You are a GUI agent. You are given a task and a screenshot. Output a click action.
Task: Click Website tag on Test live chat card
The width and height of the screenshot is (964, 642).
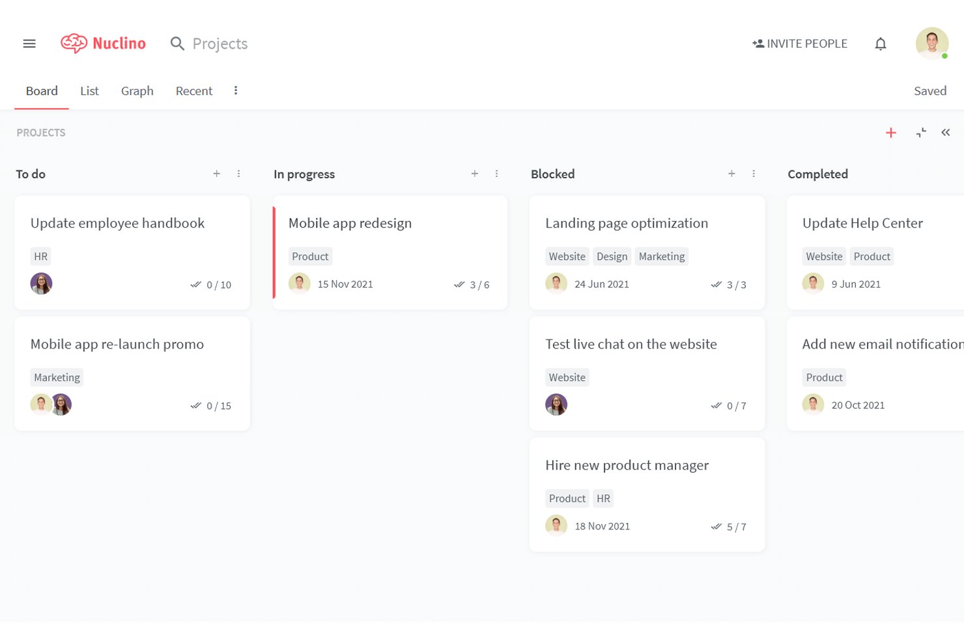coord(567,377)
